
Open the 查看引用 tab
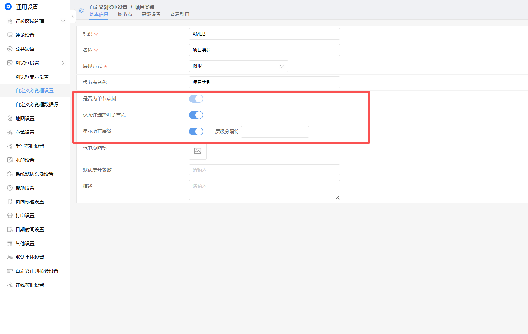(x=180, y=15)
